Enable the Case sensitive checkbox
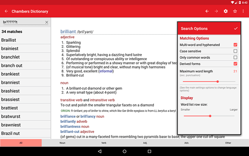The height and width of the screenshot is (156, 249). [x=235, y=51]
